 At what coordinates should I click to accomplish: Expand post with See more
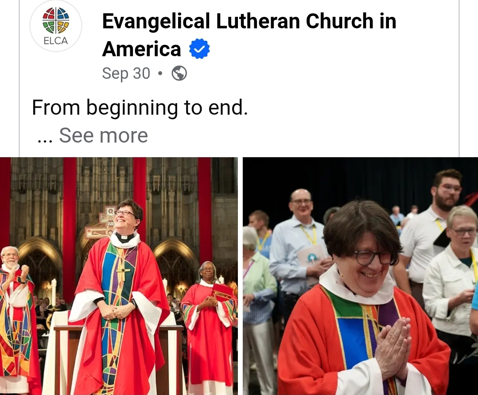[103, 136]
